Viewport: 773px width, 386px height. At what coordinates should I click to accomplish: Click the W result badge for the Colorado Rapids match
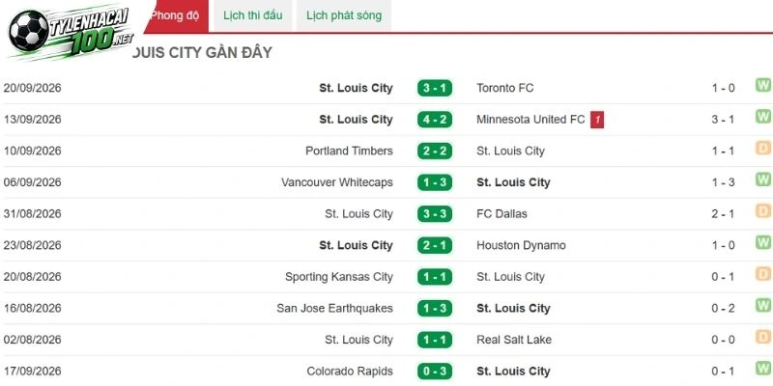click(763, 369)
